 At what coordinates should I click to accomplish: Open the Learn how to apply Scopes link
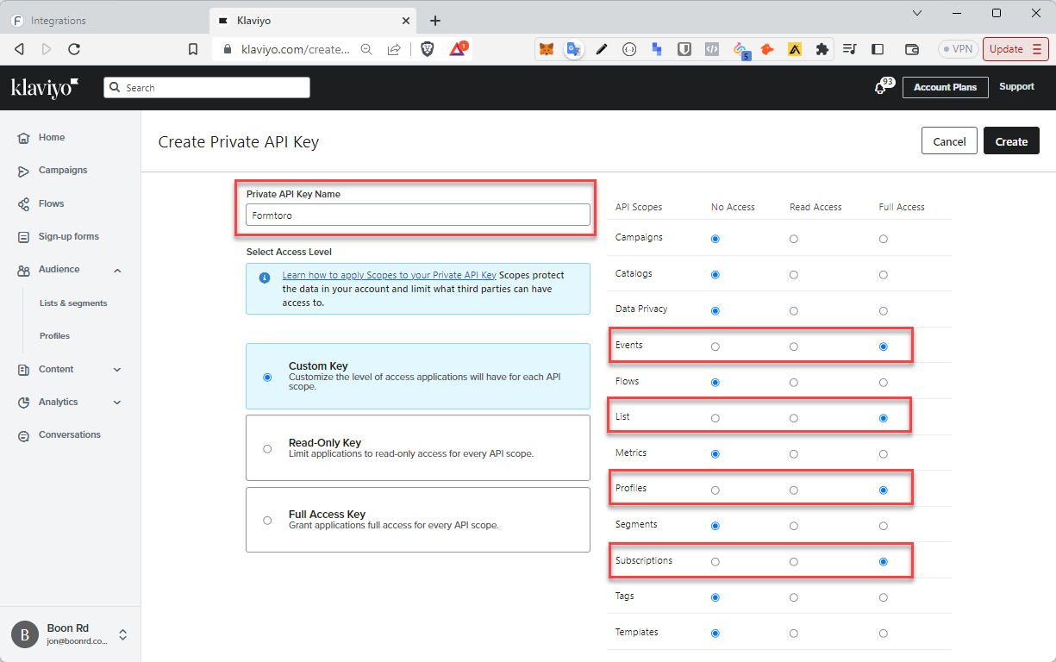coord(389,275)
